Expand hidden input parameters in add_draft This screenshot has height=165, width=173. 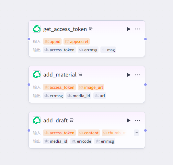136,133
